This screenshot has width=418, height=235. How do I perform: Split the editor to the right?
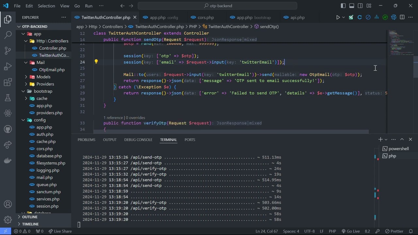coord(402,17)
